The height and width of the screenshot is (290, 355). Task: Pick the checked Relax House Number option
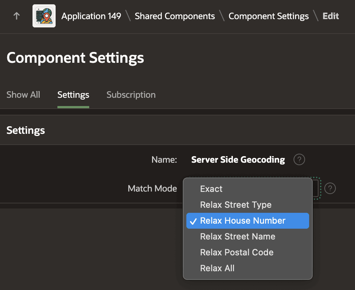(x=248, y=220)
